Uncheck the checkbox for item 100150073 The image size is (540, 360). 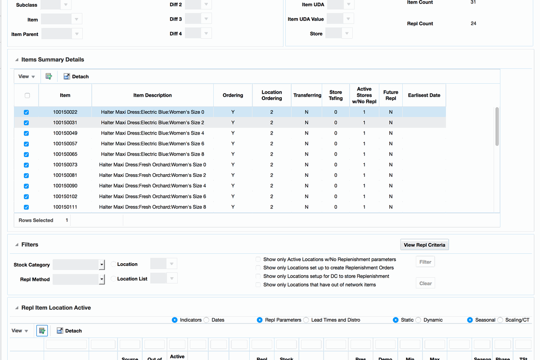[26, 165]
